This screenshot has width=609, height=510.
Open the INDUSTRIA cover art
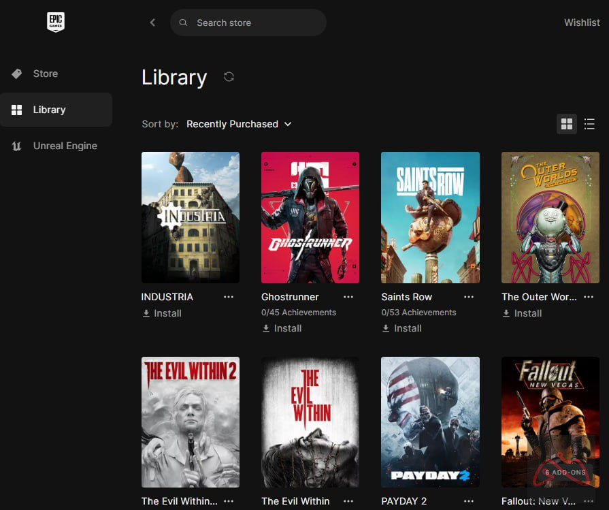coord(191,217)
